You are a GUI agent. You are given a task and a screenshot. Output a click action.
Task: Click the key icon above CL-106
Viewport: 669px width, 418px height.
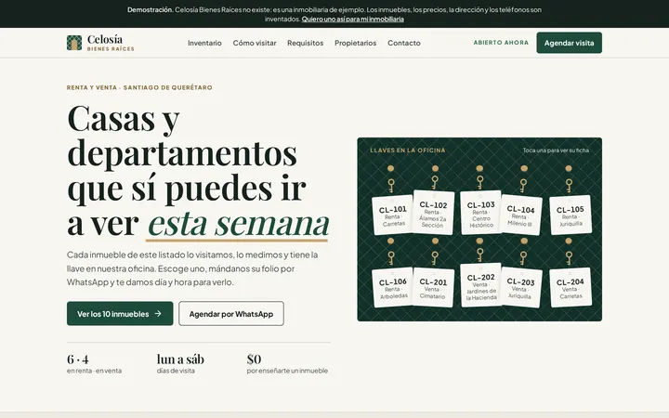coord(391,257)
